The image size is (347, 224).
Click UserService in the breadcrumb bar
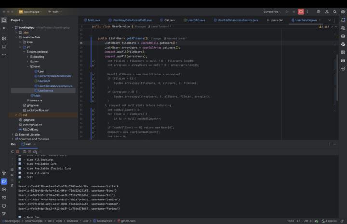click(103, 221)
